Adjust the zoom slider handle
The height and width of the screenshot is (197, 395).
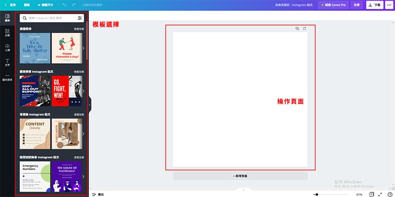coord(316,195)
